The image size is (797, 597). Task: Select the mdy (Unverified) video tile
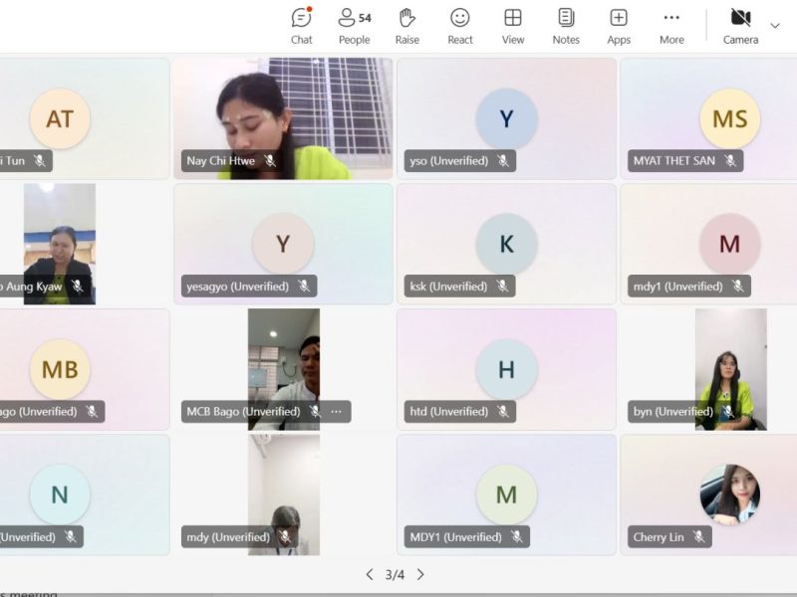tap(284, 495)
